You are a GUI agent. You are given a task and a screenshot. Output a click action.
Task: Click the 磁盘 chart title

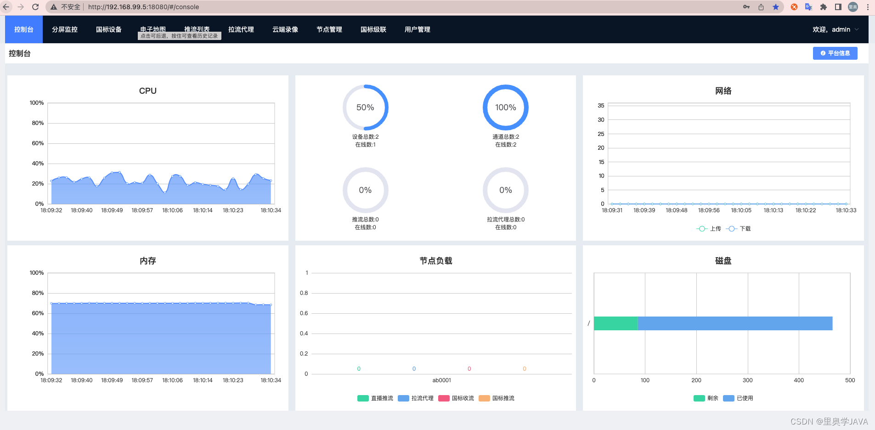723,261
